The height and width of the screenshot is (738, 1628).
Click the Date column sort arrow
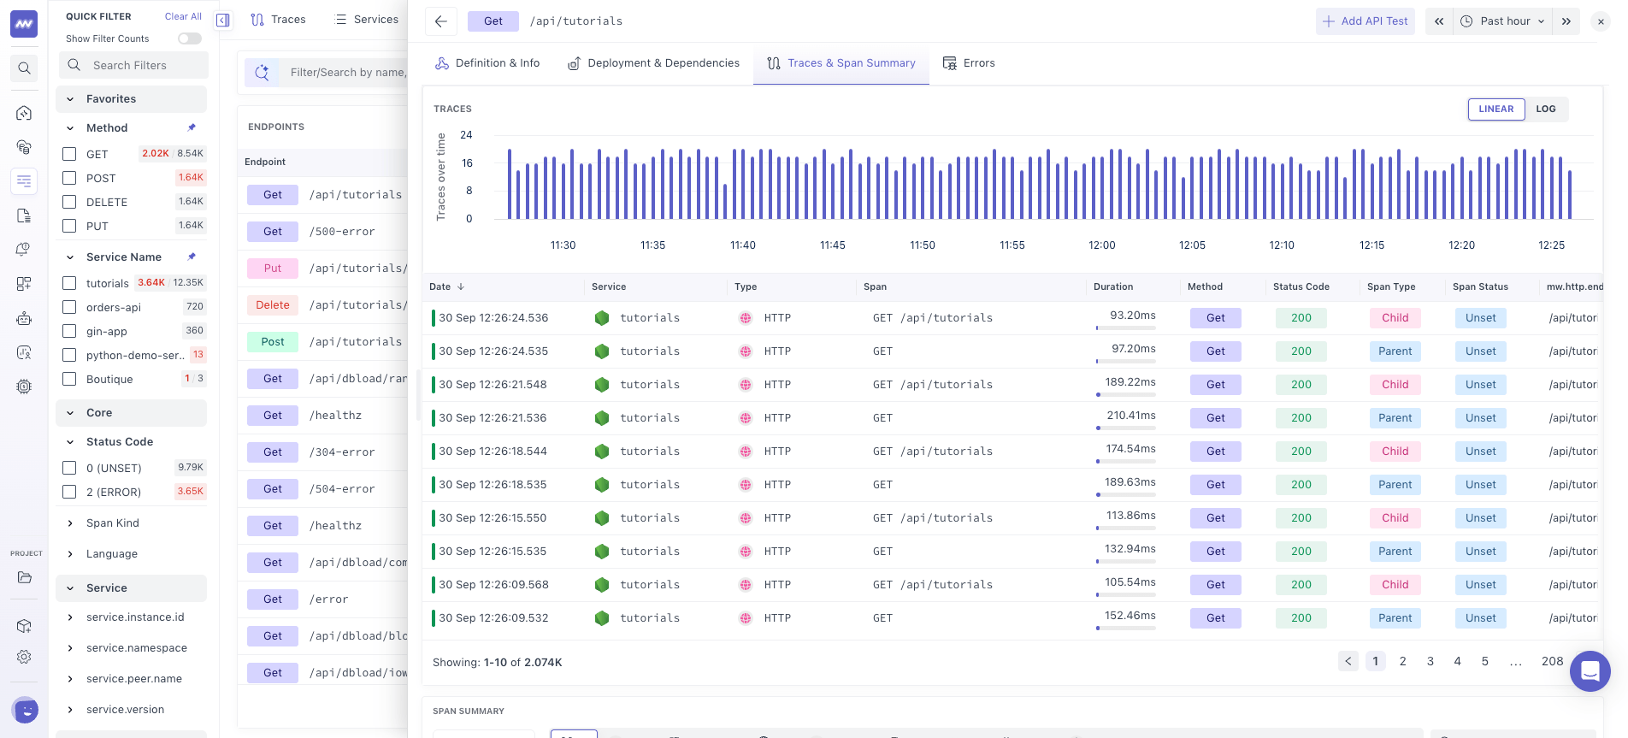[461, 286]
